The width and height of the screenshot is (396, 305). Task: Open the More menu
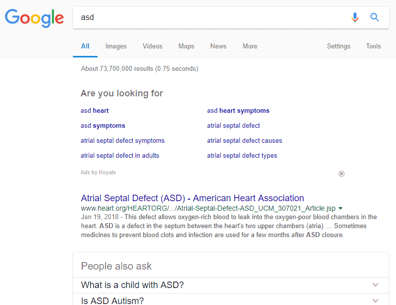pos(250,46)
